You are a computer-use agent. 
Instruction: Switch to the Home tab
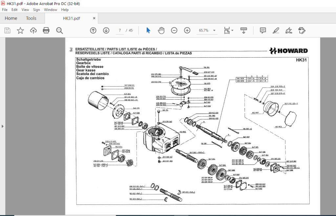[11, 18]
